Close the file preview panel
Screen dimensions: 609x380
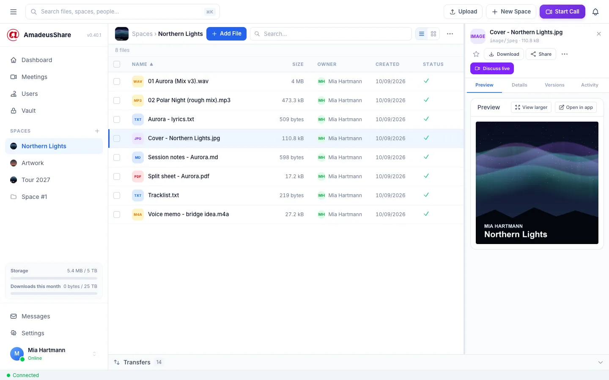599,34
